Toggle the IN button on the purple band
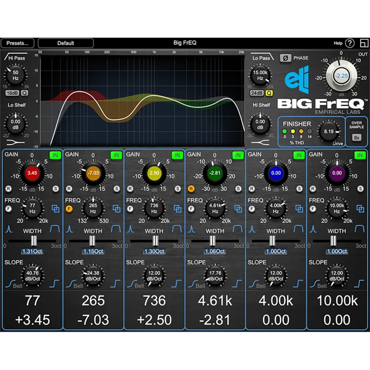The image size is (370, 370). pos(360,155)
